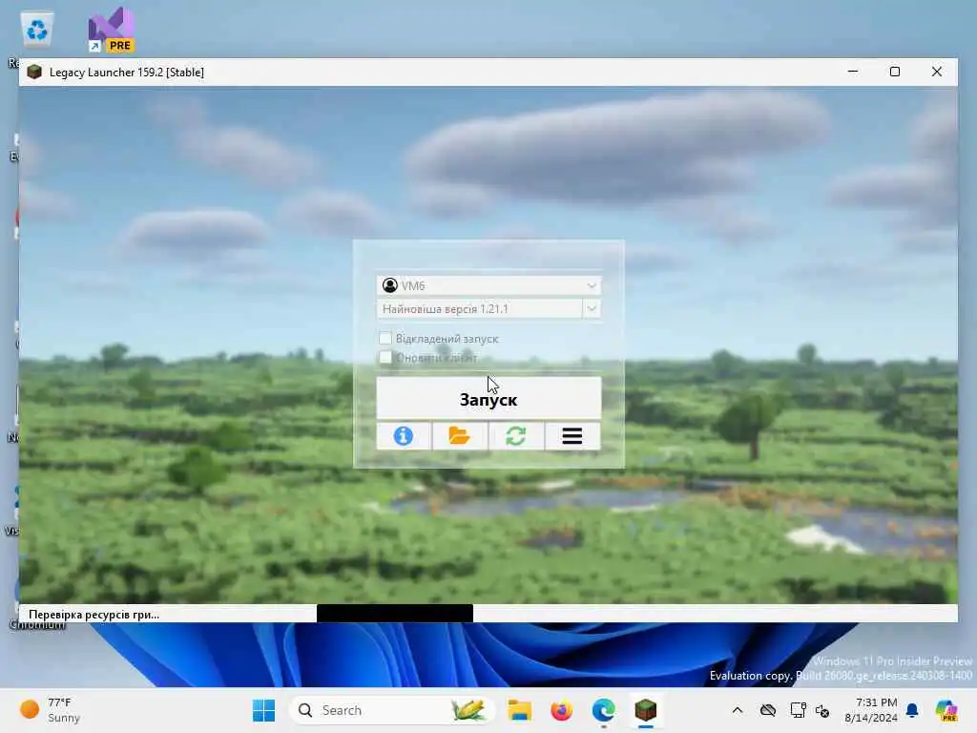
Task: Open the weather widget showing 77°F Sunny
Action: (x=52, y=710)
